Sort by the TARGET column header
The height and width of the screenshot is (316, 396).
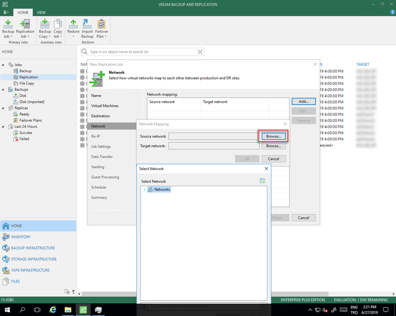(363, 64)
